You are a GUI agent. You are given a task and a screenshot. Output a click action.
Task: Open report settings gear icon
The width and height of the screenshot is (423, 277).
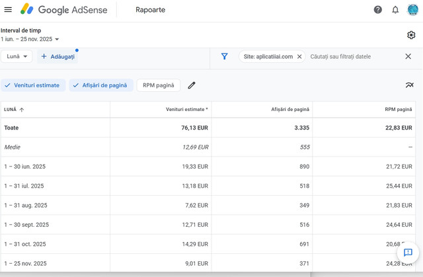[x=411, y=35]
